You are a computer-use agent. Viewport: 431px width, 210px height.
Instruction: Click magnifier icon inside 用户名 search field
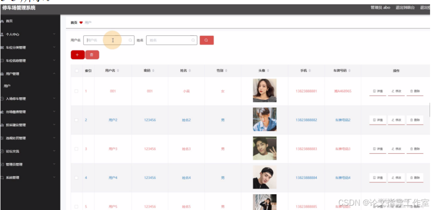[x=130, y=40]
